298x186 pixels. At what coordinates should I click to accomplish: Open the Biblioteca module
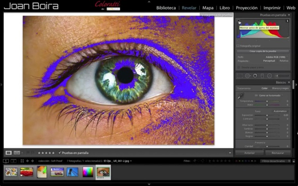166,8
